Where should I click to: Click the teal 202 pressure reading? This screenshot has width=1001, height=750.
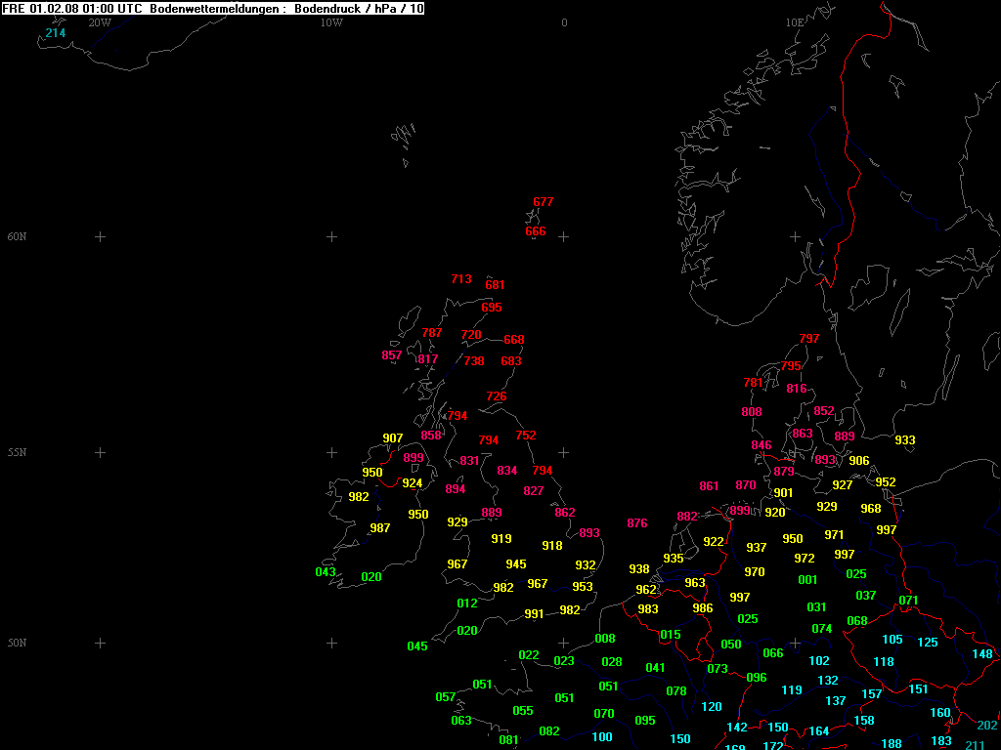[987, 726]
